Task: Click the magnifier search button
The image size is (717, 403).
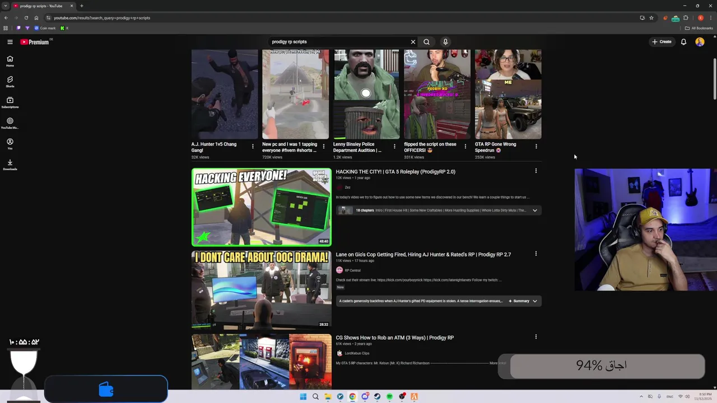Action: click(426, 42)
